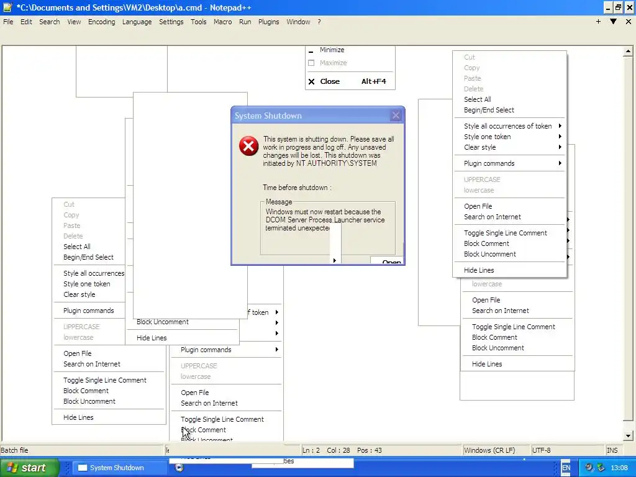Click the Notepad++ title bar icon
Viewport: 636px width, 477px height.
pos(7,7)
